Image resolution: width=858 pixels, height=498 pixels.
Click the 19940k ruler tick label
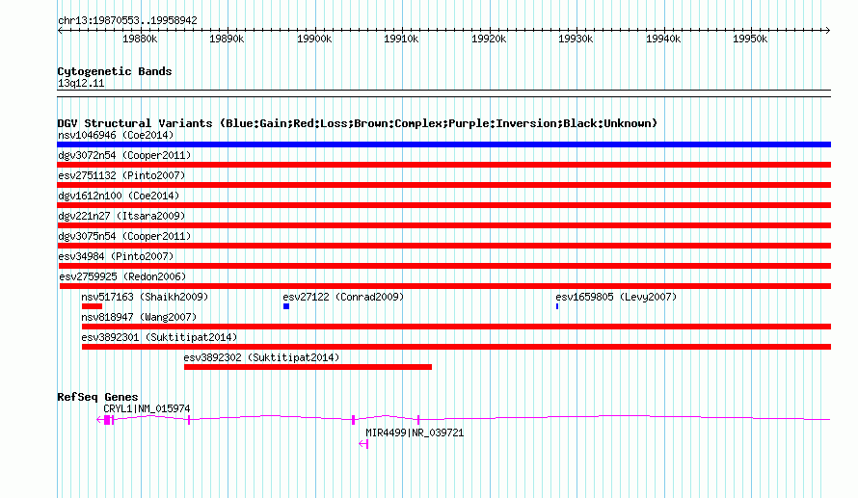click(663, 39)
